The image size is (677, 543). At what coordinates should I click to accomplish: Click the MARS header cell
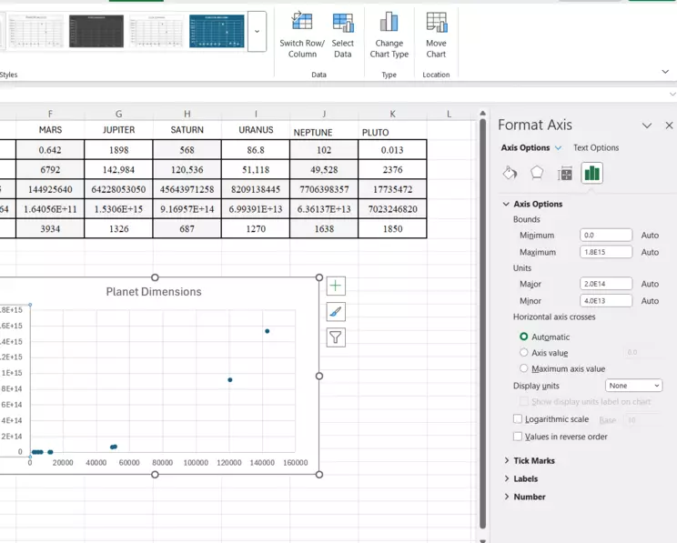point(50,130)
